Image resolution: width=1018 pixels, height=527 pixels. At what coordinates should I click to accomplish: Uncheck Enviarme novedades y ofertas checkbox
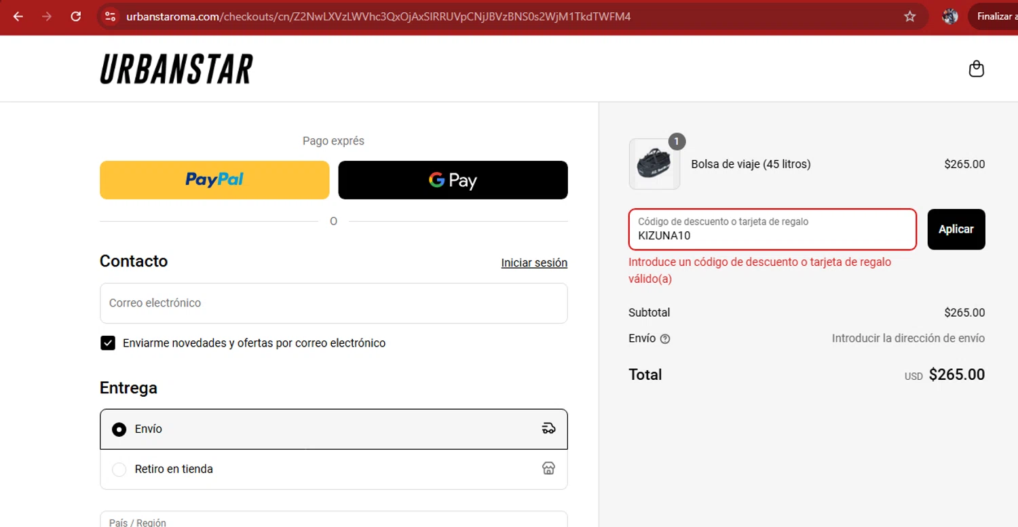108,343
